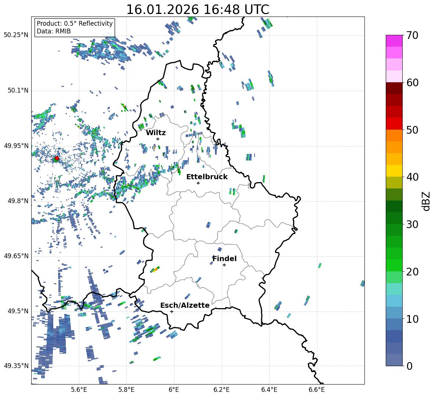Screen dimensions: 435x397
Task: Click the 49.5°N latitude label
Action: [x=18, y=311]
